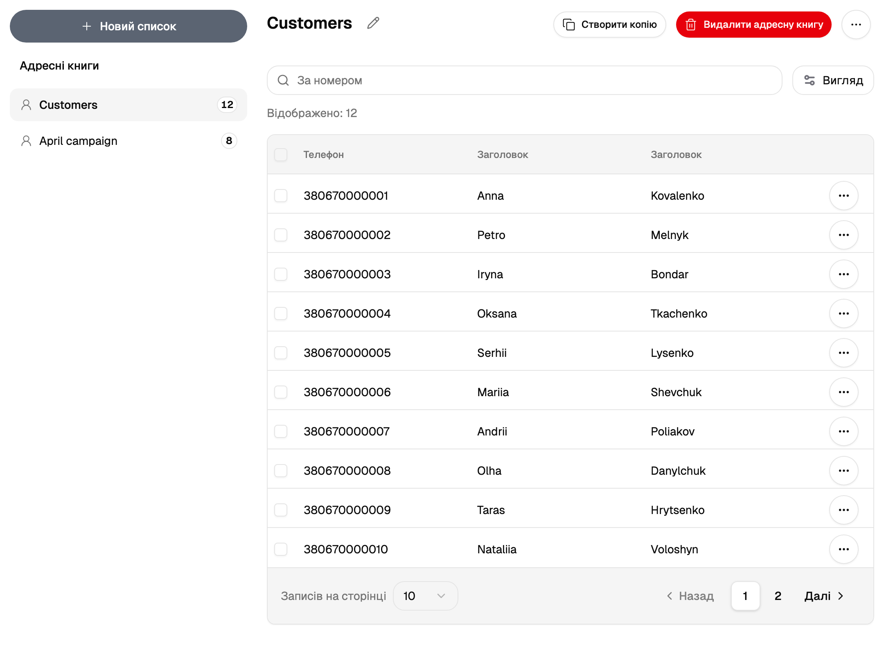Click the pencil icon to rename Customers
Screen dimensions: 884x645
[373, 23]
